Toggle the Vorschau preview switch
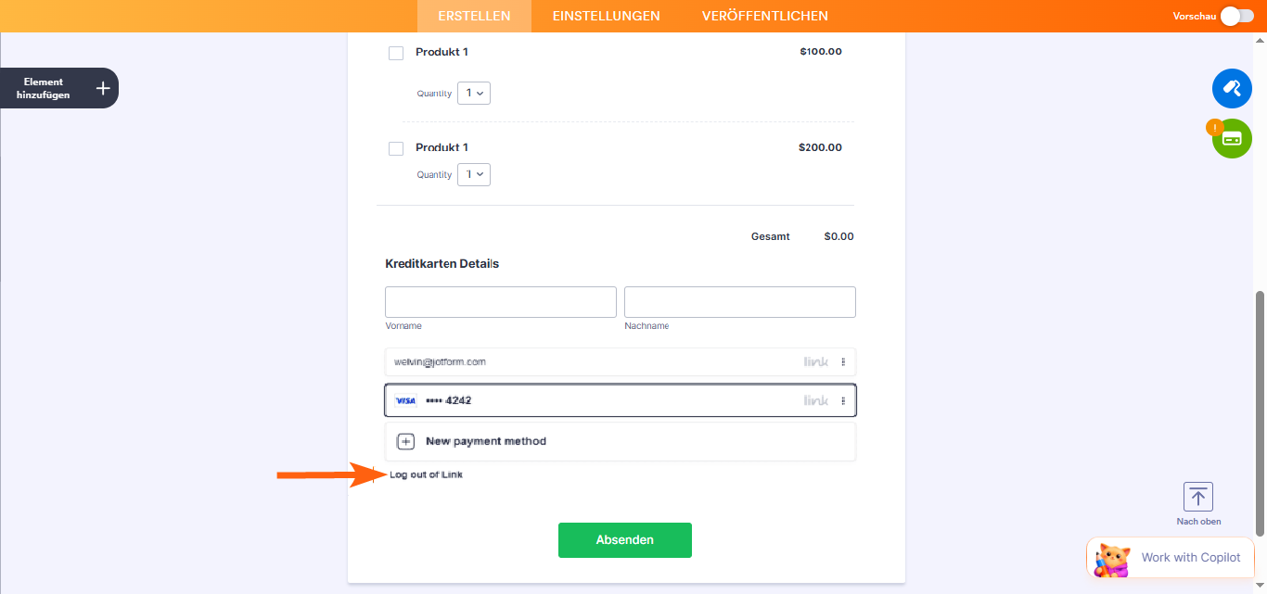This screenshot has height=594, width=1267. pos(1236,16)
